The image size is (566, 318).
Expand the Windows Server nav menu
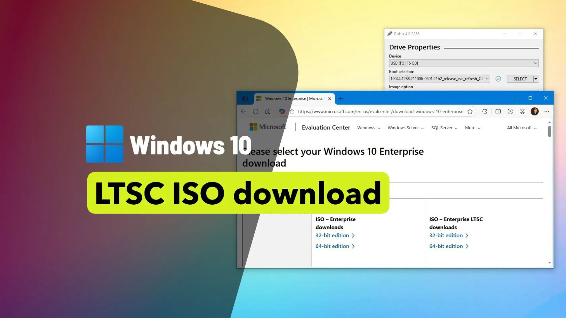point(406,128)
